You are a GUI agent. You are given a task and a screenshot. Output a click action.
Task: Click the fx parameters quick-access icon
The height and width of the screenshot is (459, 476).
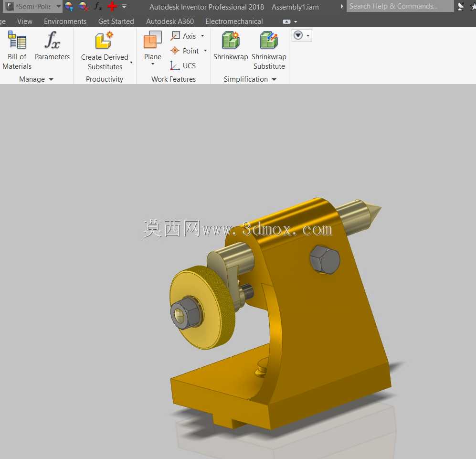(98, 6)
